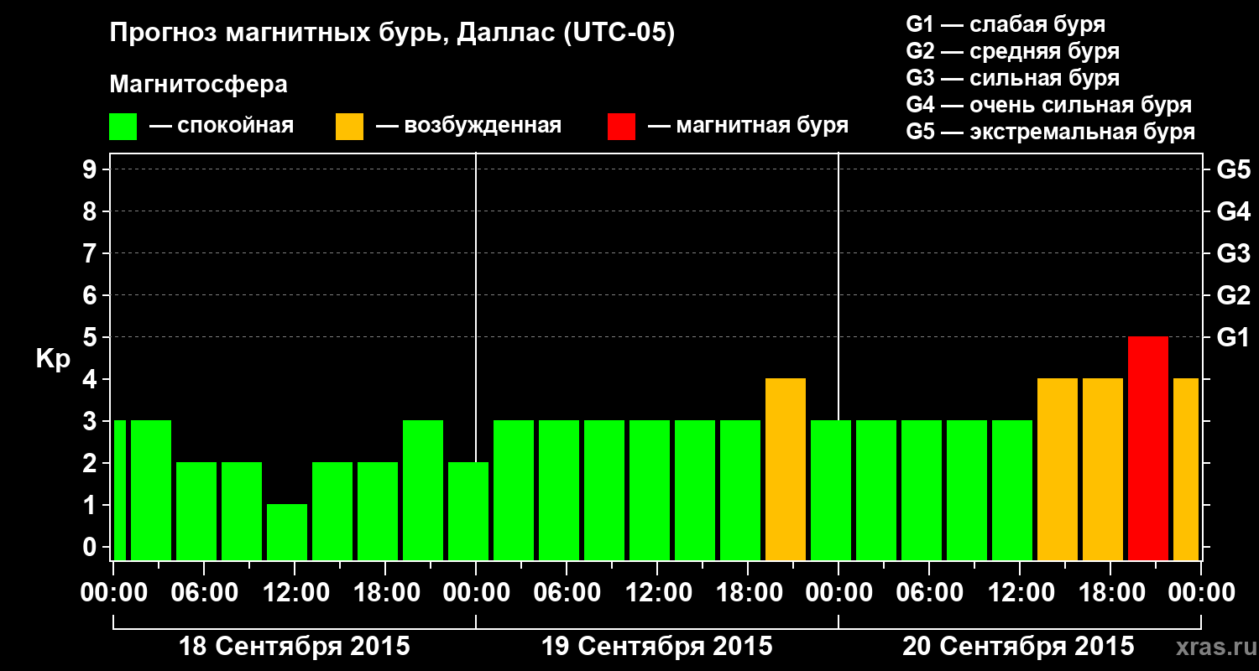Select the orange Kp 4 bar on 19 September
The width and height of the screenshot is (1259, 671).
[x=786, y=469]
